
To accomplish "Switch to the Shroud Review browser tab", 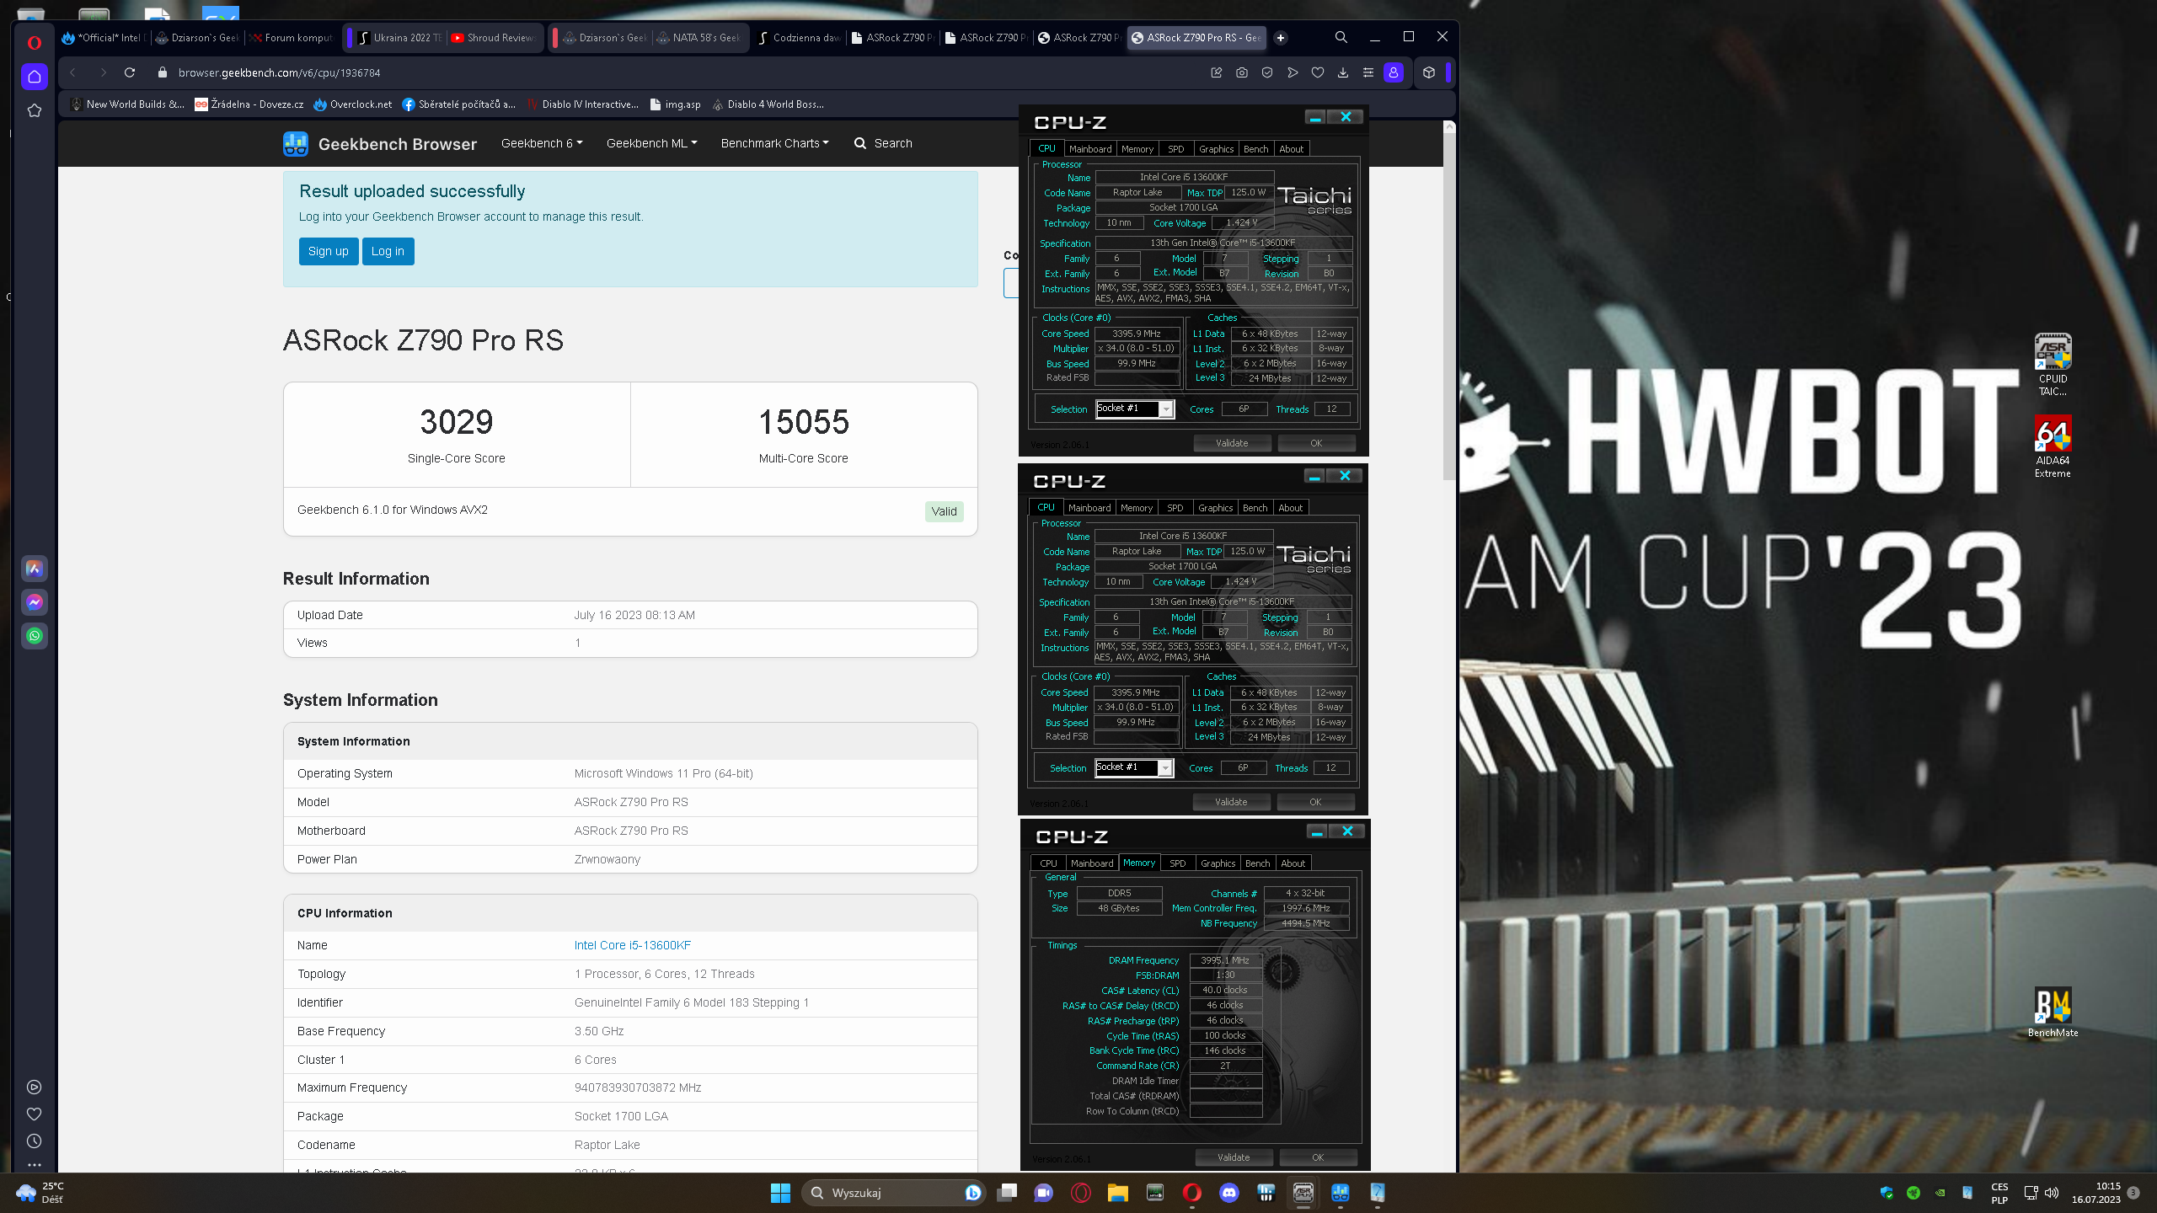I will point(493,38).
